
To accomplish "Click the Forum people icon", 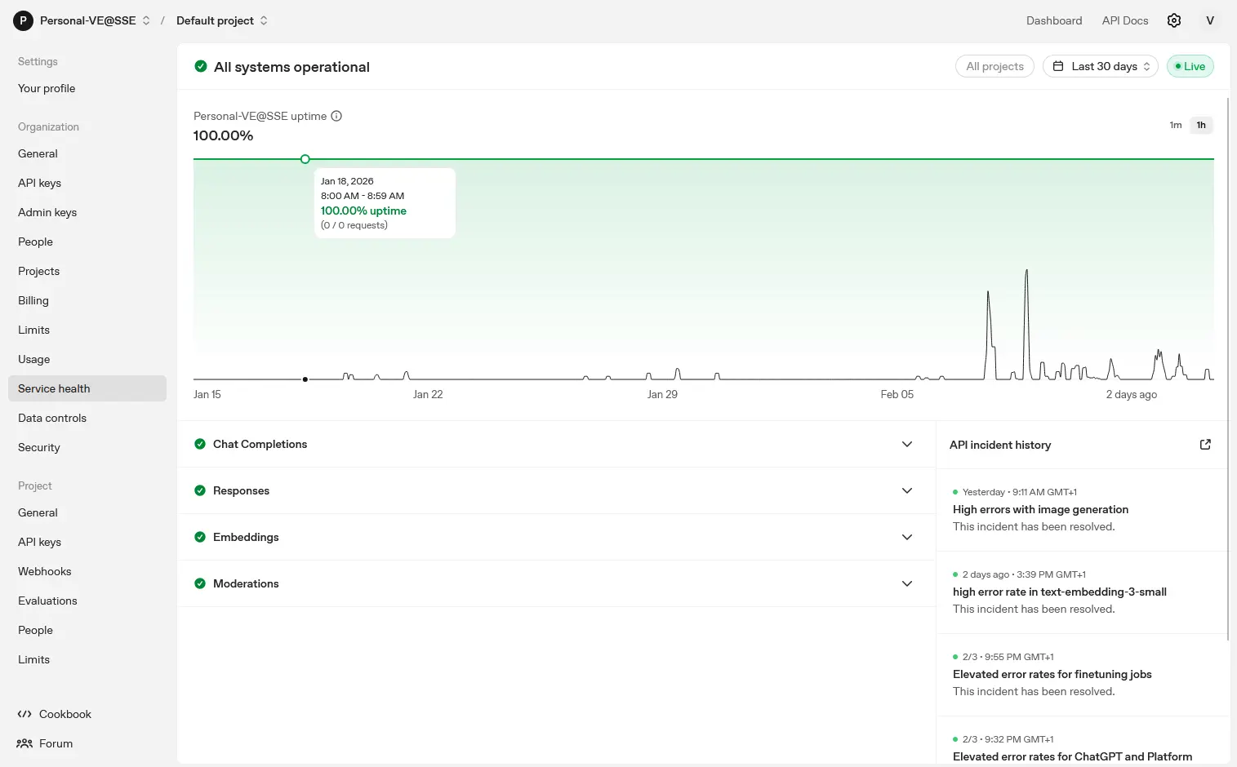I will point(24,743).
